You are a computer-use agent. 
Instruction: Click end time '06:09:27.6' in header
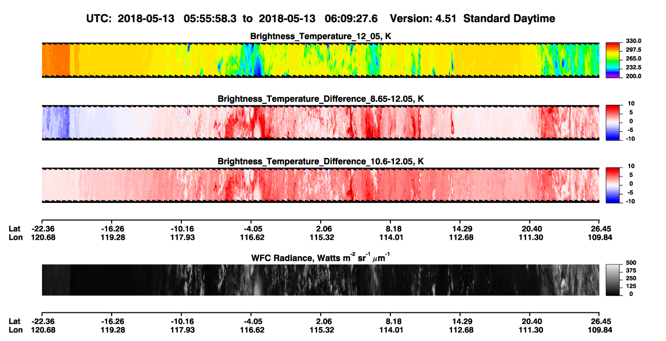[x=351, y=19]
